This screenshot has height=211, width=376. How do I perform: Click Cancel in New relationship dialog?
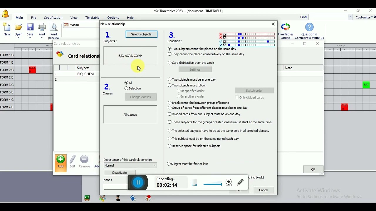click(x=263, y=190)
